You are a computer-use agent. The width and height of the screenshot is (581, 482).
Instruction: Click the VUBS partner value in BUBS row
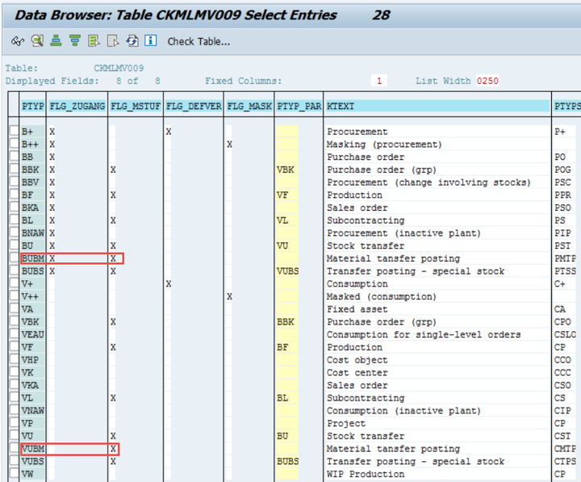(288, 271)
